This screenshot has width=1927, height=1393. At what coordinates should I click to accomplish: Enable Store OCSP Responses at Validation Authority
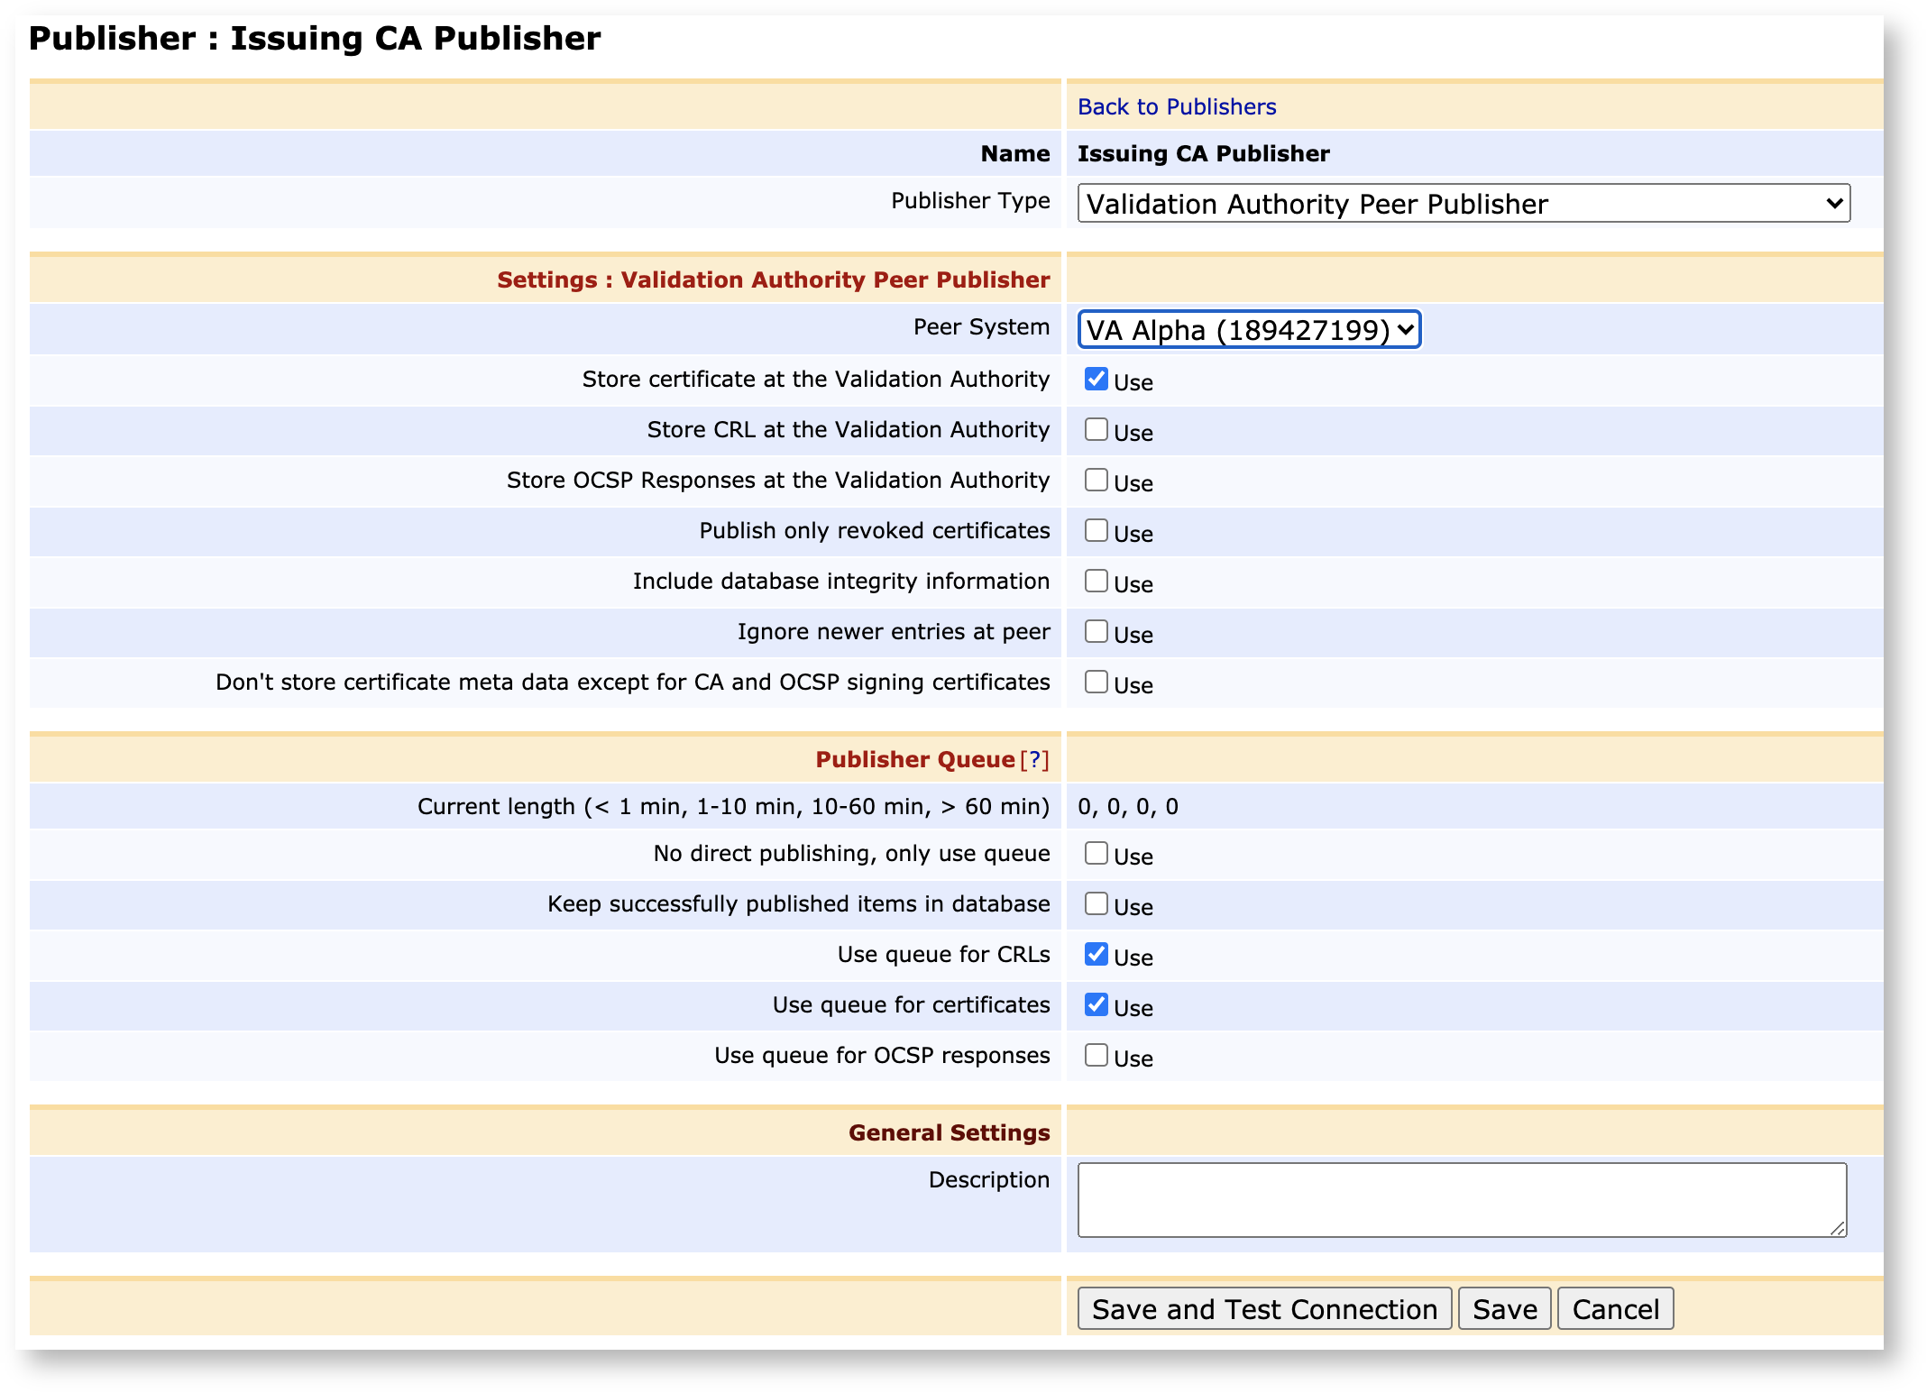(x=1096, y=480)
